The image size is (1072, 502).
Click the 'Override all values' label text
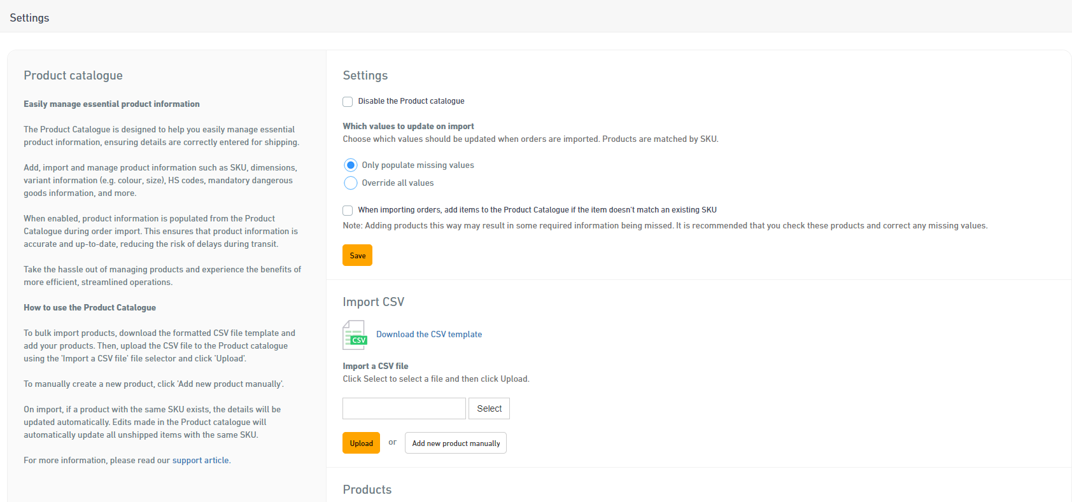(397, 183)
